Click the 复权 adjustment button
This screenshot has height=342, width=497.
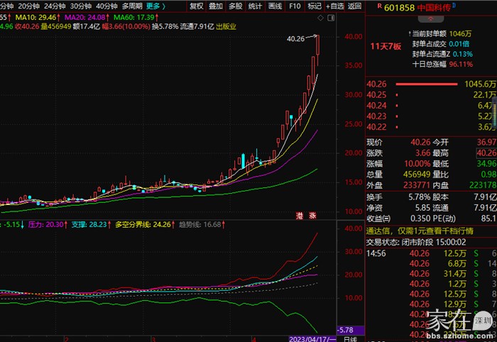(196, 6)
